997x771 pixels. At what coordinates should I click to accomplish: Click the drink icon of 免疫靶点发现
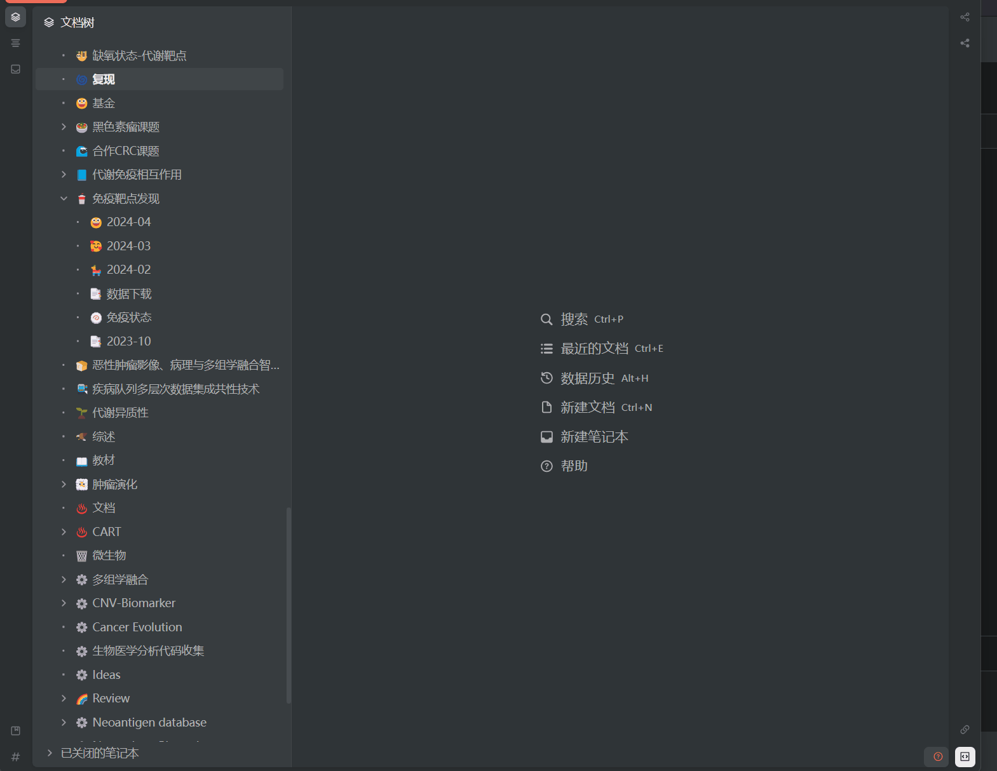coord(81,199)
